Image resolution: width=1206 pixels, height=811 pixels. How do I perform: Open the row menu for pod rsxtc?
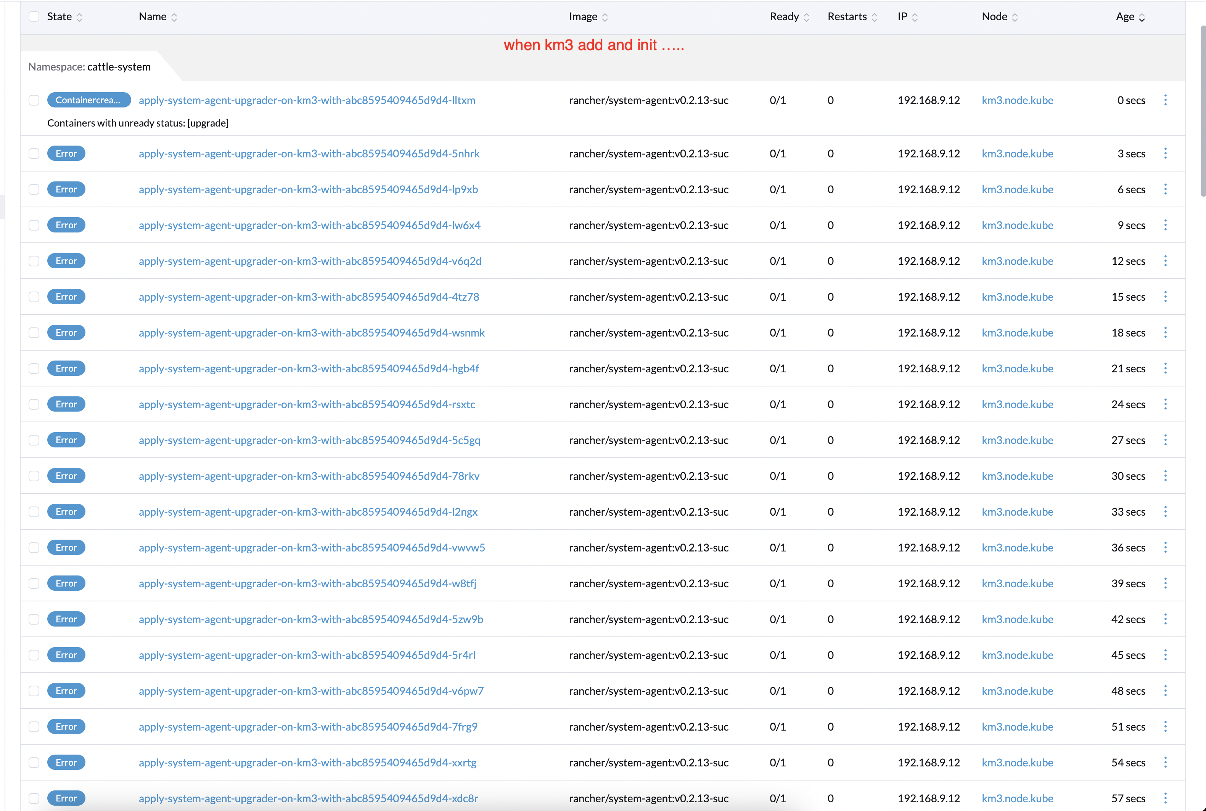(x=1166, y=404)
